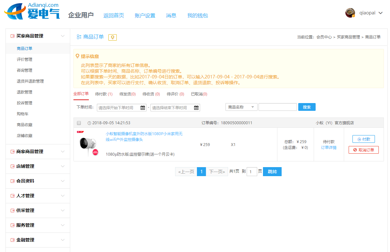Open the 订单详情 link
The width and height of the screenshot is (390, 252).
click(329, 148)
